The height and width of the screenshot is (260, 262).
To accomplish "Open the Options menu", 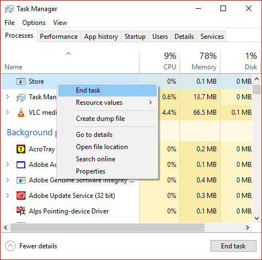I will [34, 23].
